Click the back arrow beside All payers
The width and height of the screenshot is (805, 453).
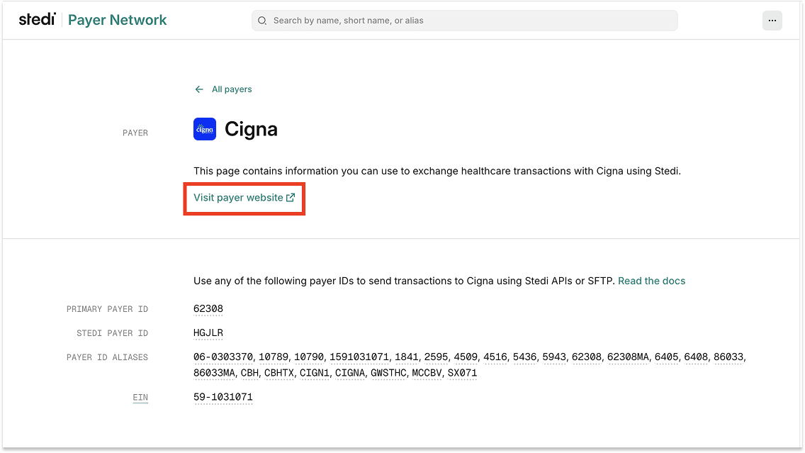point(199,89)
